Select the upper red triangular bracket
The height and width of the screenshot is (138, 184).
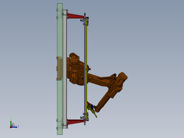[x=76, y=16]
